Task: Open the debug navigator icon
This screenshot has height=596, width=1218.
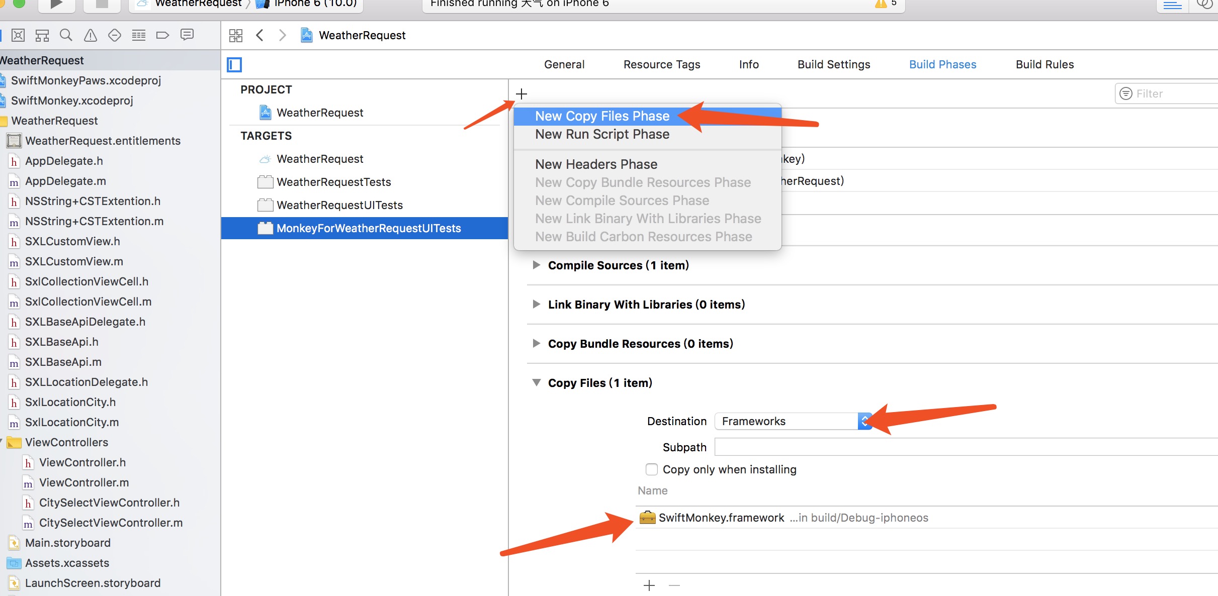Action: tap(139, 35)
